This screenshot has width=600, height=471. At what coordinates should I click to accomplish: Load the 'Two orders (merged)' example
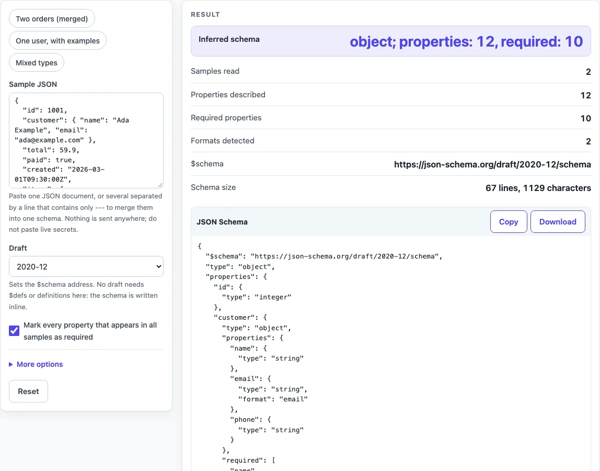click(52, 19)
